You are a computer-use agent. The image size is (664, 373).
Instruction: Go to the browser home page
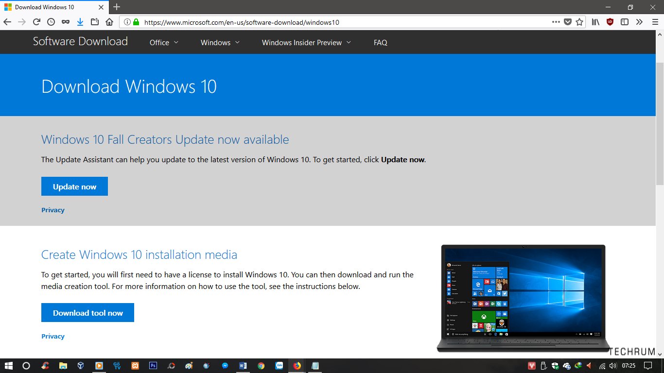[x=109, y=22]
